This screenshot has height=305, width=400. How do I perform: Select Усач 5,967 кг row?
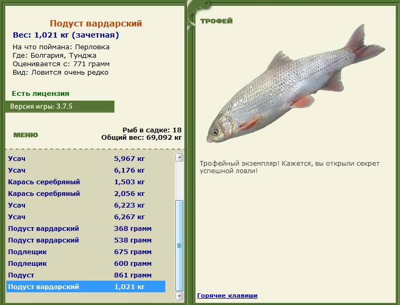tap(86, 159)
